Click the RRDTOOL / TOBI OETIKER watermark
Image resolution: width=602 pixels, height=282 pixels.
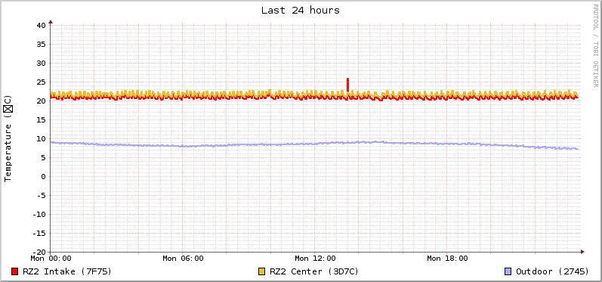pos(595,45)
